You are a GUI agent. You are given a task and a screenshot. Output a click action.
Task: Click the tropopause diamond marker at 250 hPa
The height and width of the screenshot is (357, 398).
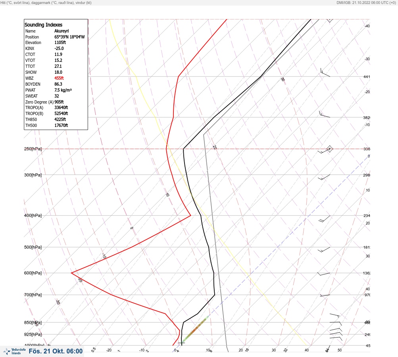tap(329, 149)
